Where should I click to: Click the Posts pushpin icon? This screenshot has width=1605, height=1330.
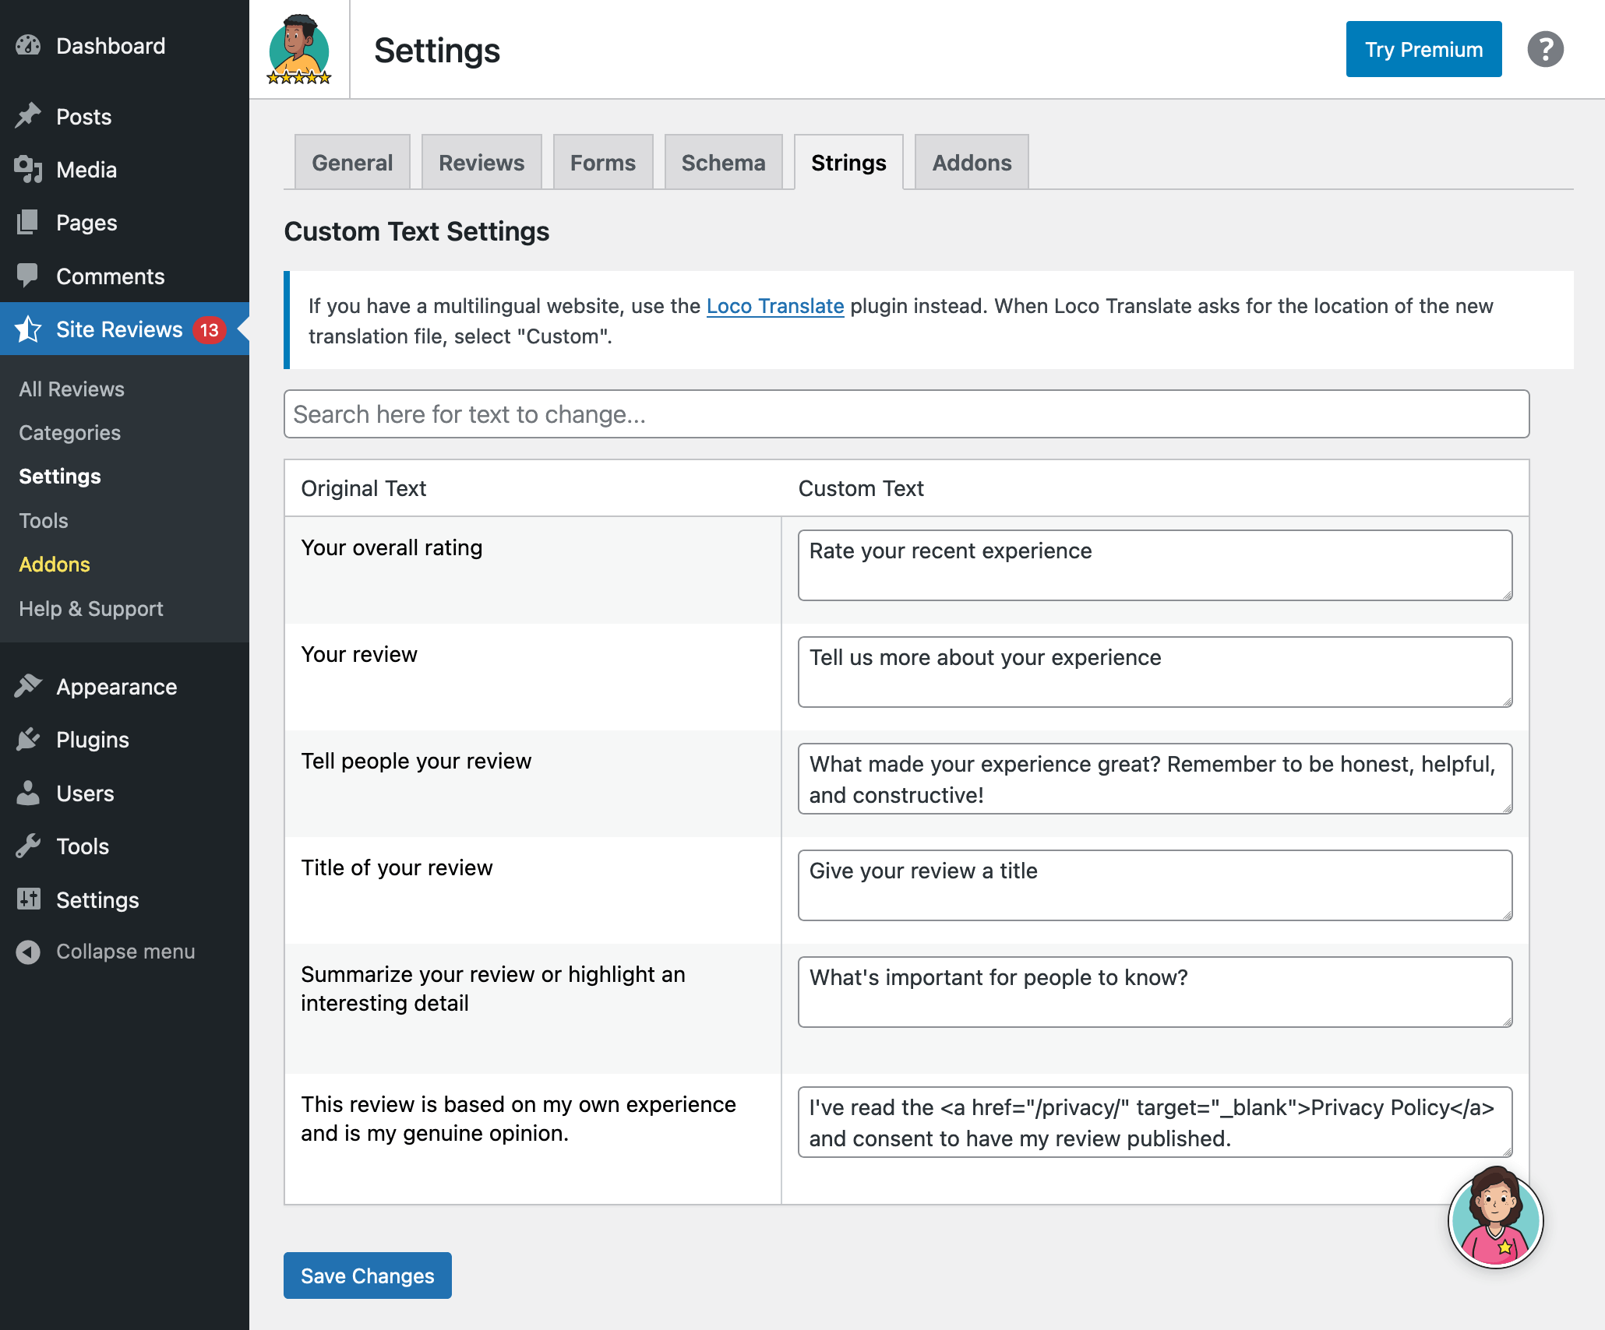coord(28,116)
